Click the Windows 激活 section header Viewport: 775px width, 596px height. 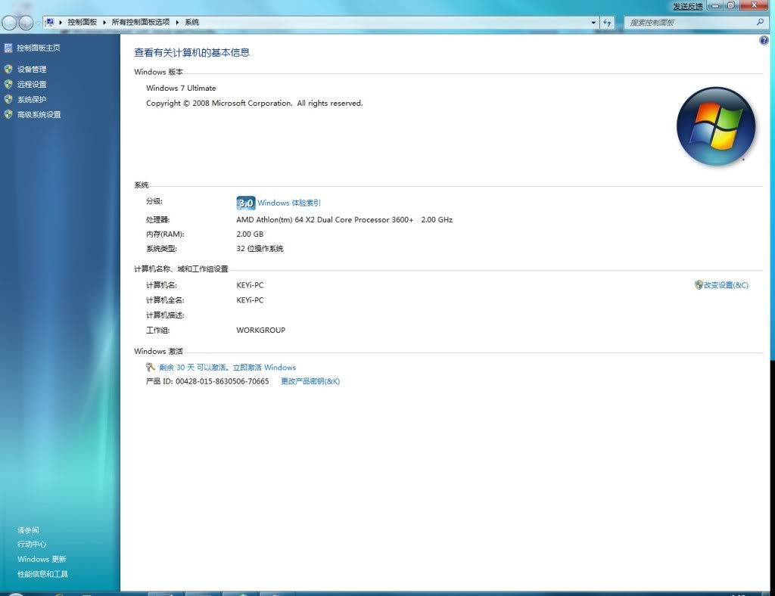pyautogui.click(x=159, y=351)
